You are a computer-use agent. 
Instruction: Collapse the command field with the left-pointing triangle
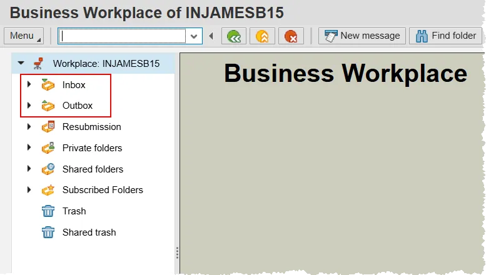click(211, 36)
